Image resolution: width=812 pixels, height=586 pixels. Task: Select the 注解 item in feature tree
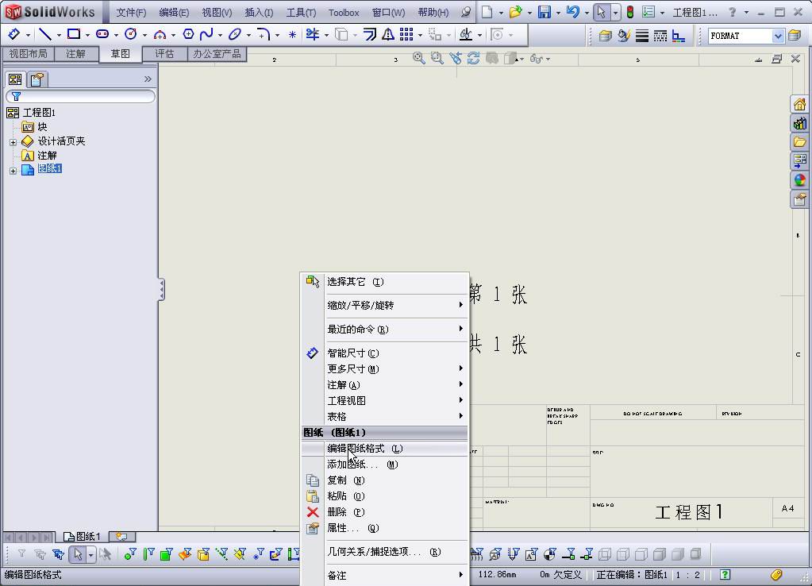[x=47, y=156]
